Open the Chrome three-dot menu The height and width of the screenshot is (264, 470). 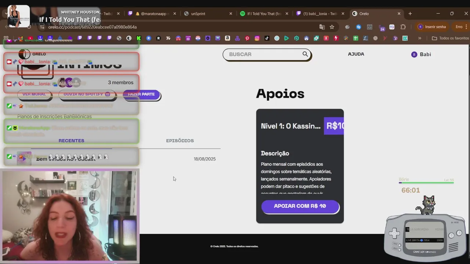click(x=467, y=27)
